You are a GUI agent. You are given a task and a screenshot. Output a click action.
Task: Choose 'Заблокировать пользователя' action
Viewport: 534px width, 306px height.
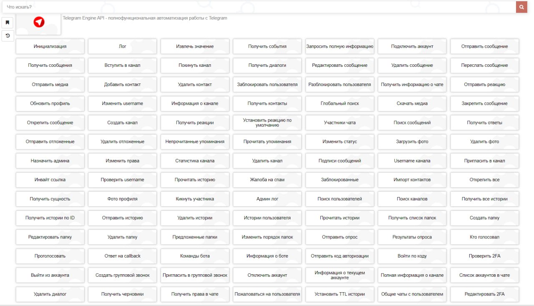coord(267,84)
